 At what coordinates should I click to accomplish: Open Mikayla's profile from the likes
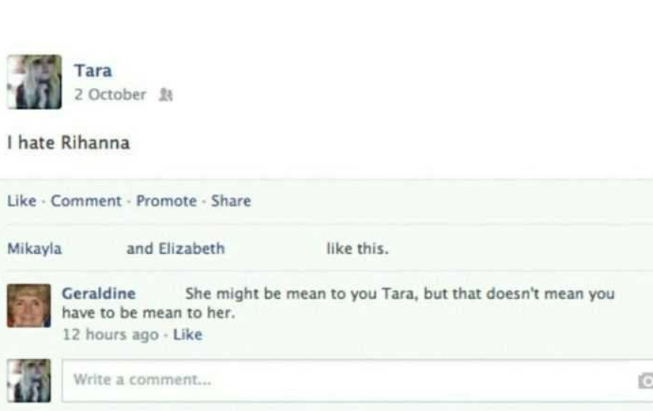coord(35,248)
